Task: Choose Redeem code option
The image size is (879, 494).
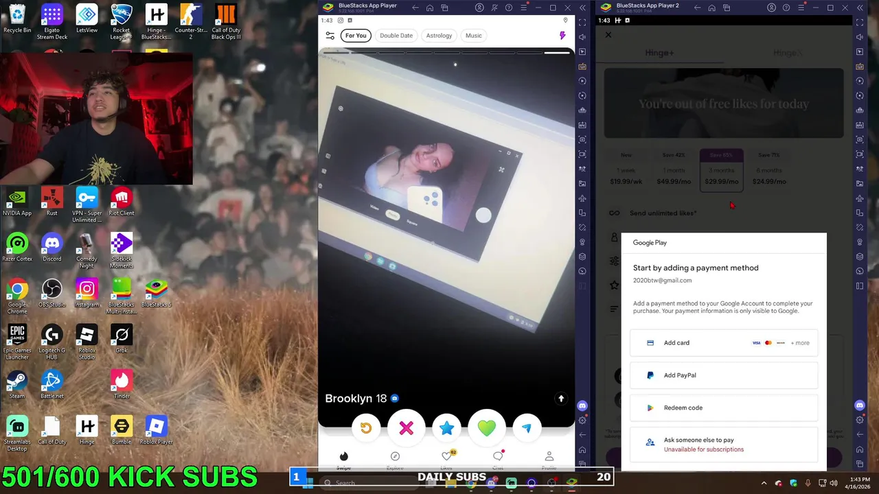Action: 724,408
